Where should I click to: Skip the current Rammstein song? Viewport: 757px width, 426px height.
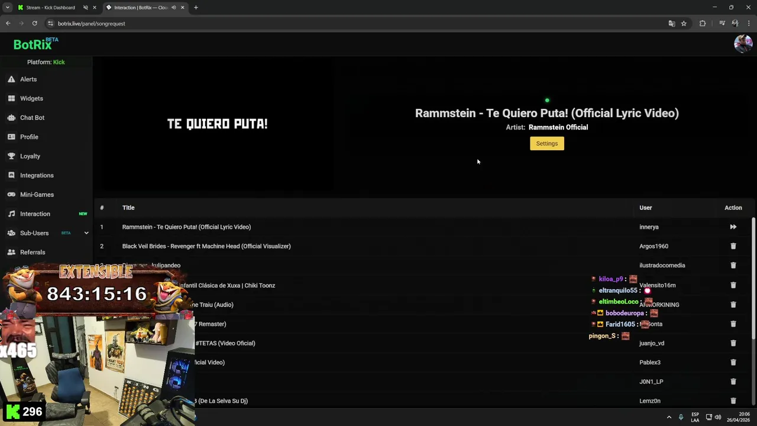[733, 227]
